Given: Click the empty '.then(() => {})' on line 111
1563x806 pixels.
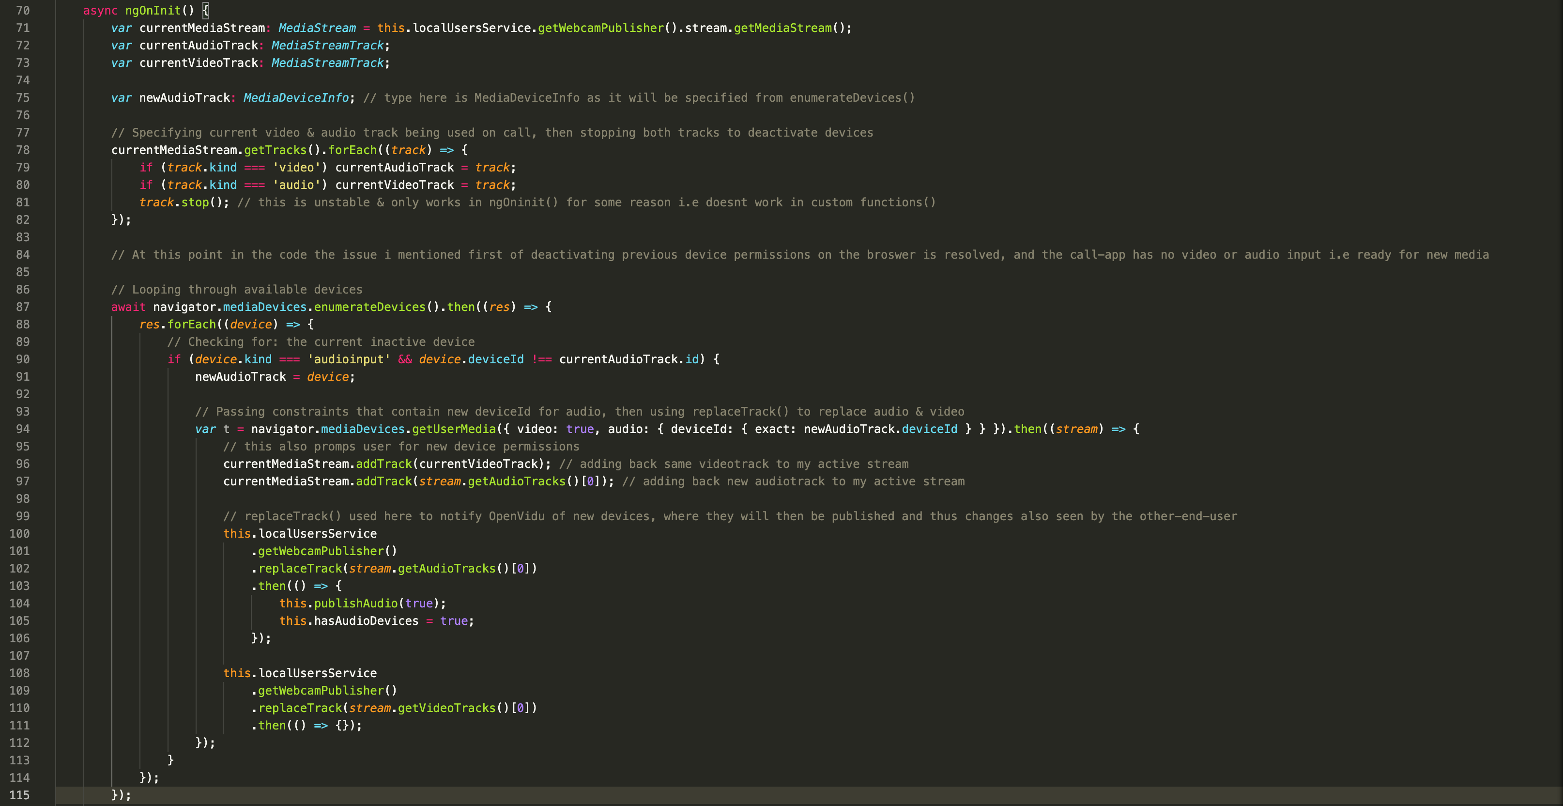Looking at the screenshot, I should tap(306, 725).
